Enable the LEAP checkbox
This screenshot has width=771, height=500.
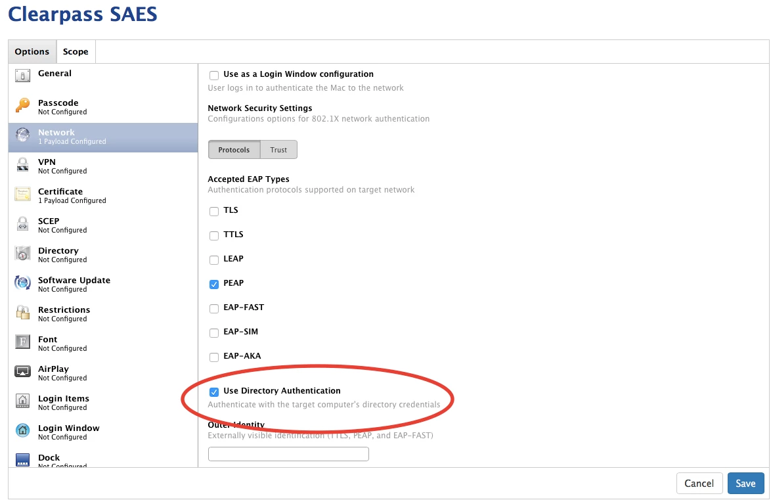(x=214, y=260)
